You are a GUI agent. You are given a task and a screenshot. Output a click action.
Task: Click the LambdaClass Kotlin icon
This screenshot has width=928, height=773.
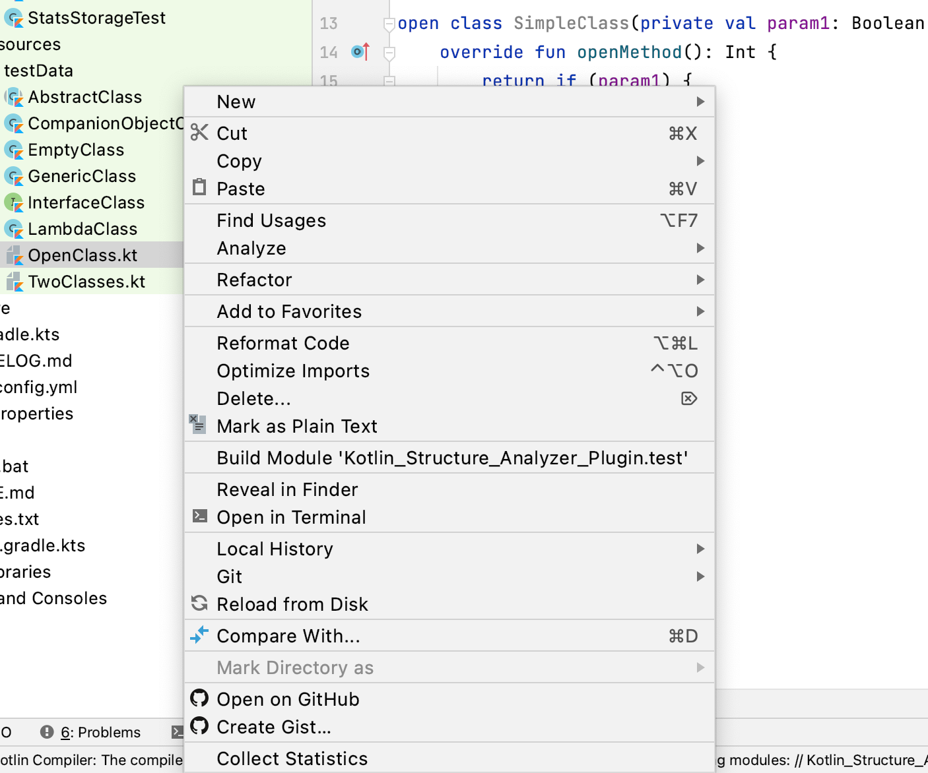(14, 229)
